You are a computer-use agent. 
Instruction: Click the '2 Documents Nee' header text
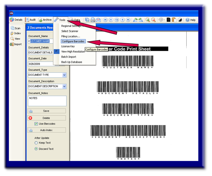pyautogui.click(x=40, y=28)
